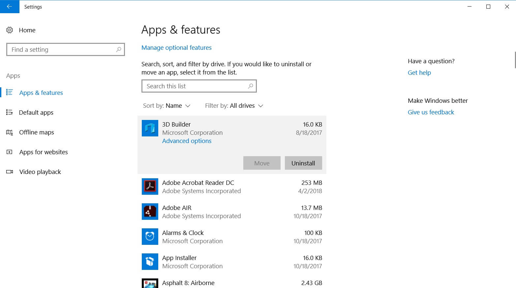
Task: Click the 3D Builder app name
Action: coord(176,124)
